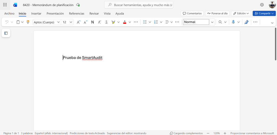Screen dimensions: 277x135
Task: Click the search box Buscar herramientas
Action: (x=139, y=5)
